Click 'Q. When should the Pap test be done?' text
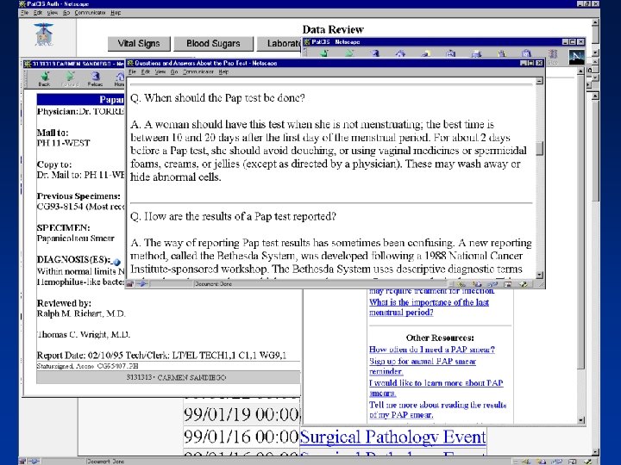Screen dimensions: 621x465 [x=217, y=97]
